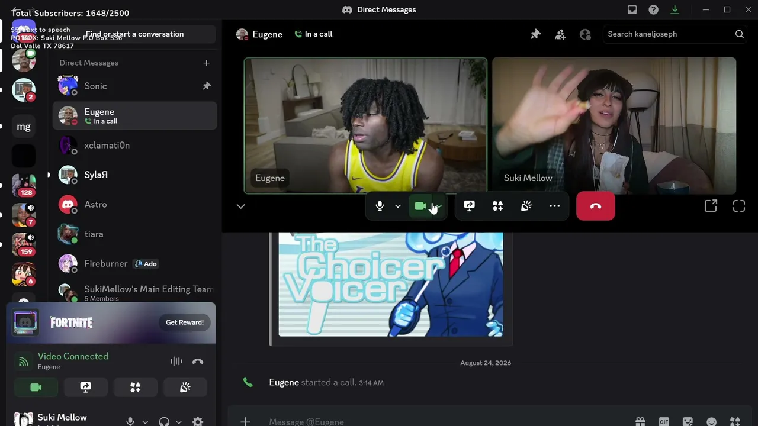This screenshot has height=426, width=758.
Task: Mute microphone in the user panel
Action: click(130, 421)
